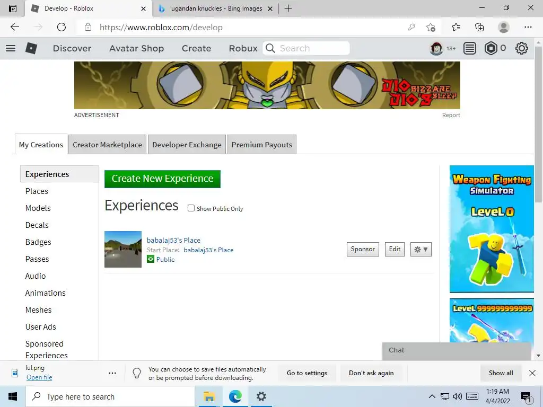The width and height of the screenshot is (543, 407).
Task: Show hidden tray icons chevron
Action: point(432,396)
